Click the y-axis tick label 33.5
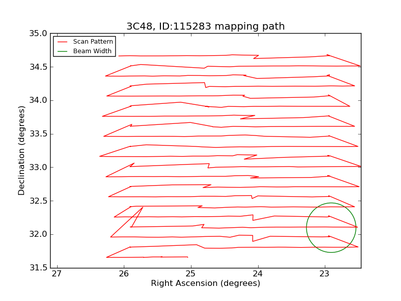Viewport: 401px width, 301px height. (39, 134)
